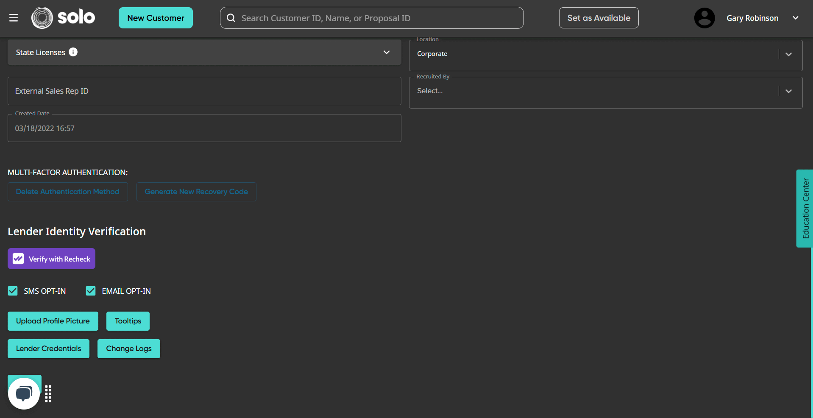Image resolution: width=813 pixels, height=418 pixels.
Task: Uncheck the SMS OPT-IN checkbox
Action: (x=13, y=291)
